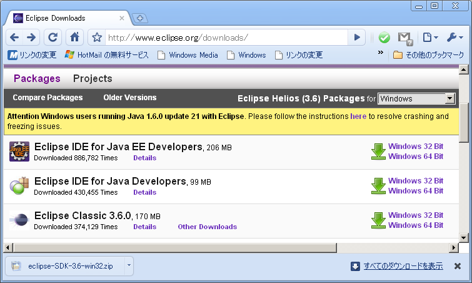Show hidden bookmarks with the chevron
Image resolution: width=472 pixels, height=283 pixels.
coord(381,53)
